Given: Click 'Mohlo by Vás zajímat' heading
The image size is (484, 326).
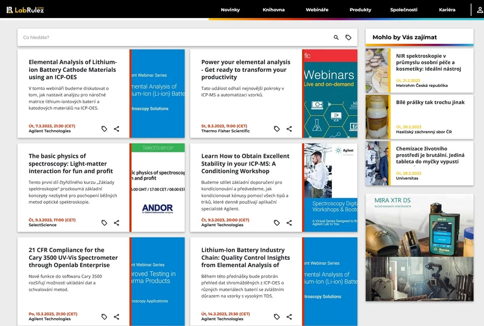Looking at the screenshot, I should [x=405, y=38].
